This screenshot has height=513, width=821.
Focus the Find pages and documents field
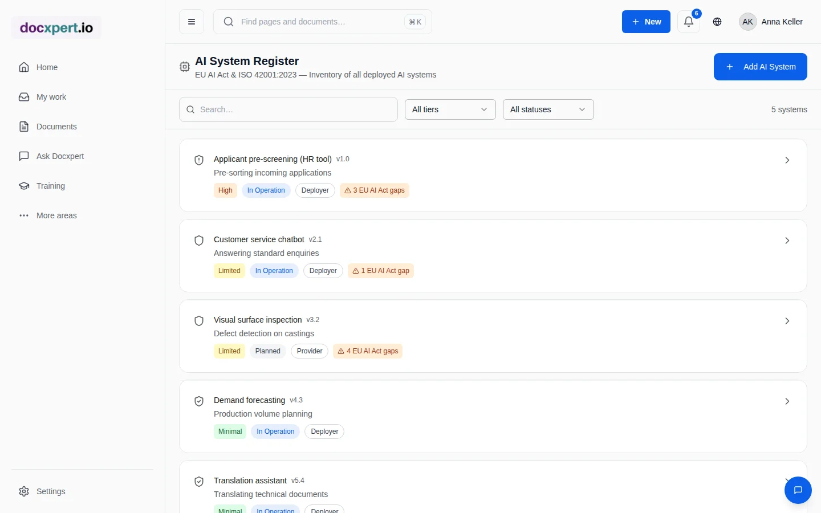pos(323,22)
